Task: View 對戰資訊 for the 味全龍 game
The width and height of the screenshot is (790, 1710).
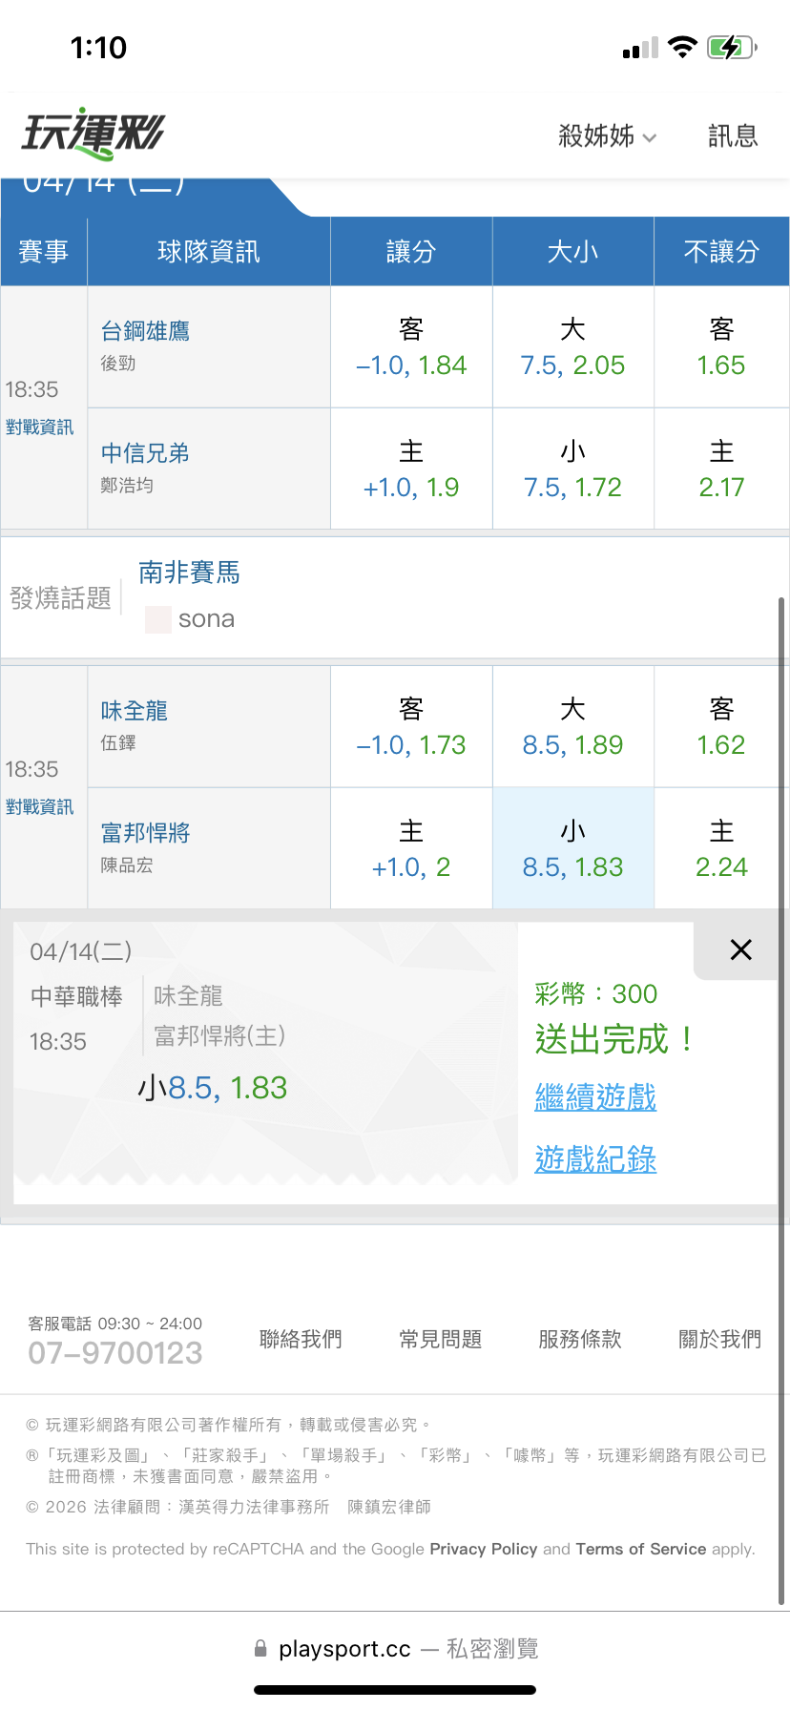Action: tap(39, 807)
